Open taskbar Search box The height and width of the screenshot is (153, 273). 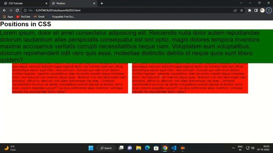click(106, 148)
